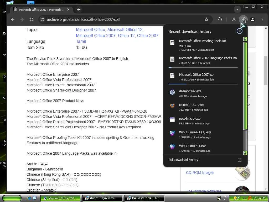Viewport: 269px width, 202px height.
Task: Switch to DAEMON Tools 3.47.0 taskbar window
Action: (x=144, y=198)
